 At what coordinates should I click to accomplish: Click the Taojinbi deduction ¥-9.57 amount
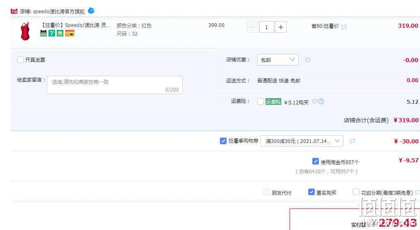(408, 160)
